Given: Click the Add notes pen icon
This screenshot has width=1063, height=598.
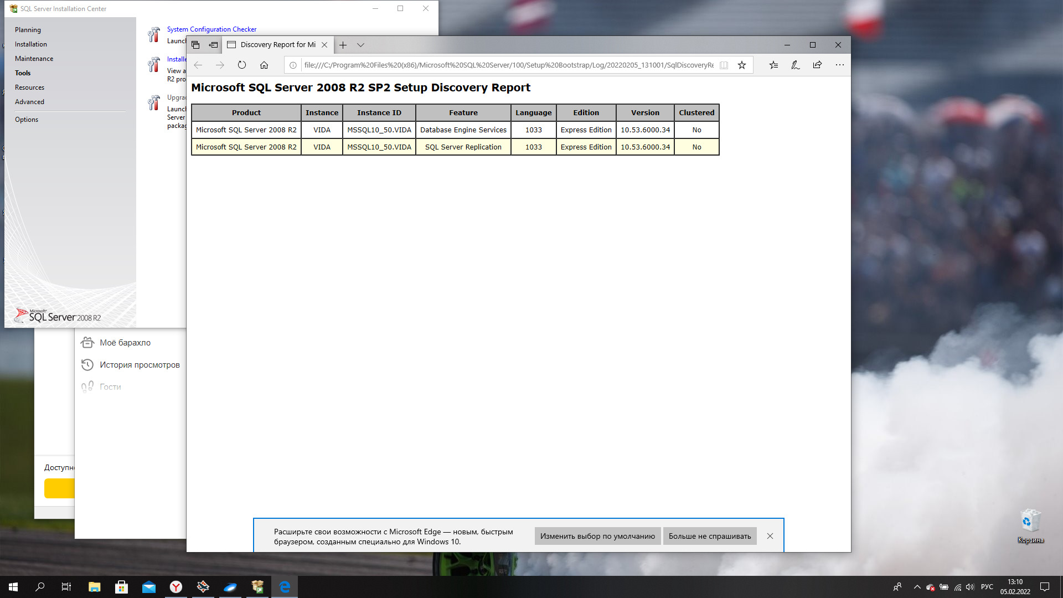Looking at the screenshot, I should tap(795, 65).
